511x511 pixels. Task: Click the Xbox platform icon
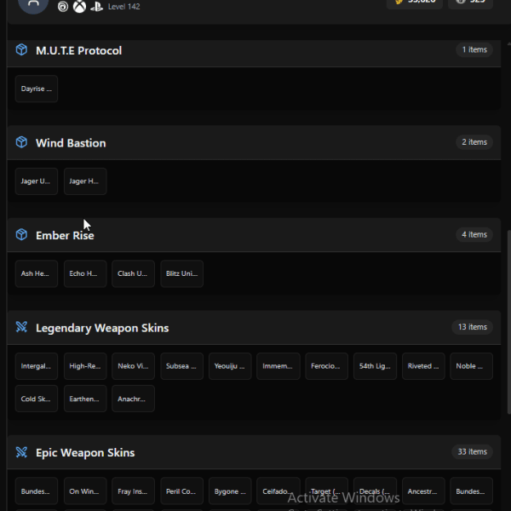tap(79, 7)
